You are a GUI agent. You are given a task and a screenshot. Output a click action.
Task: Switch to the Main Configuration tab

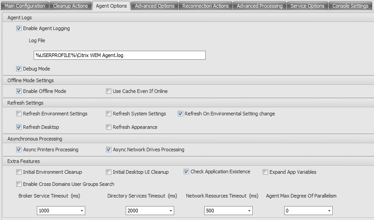coord(25,6)
